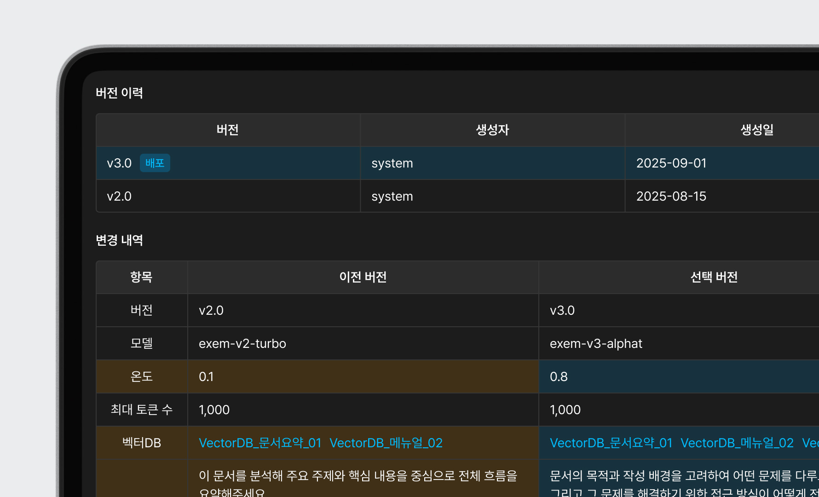Click the 2025-09-01 creation date cell
The image size is (819, 497).
pyautogui.click(x=671, y=163)
